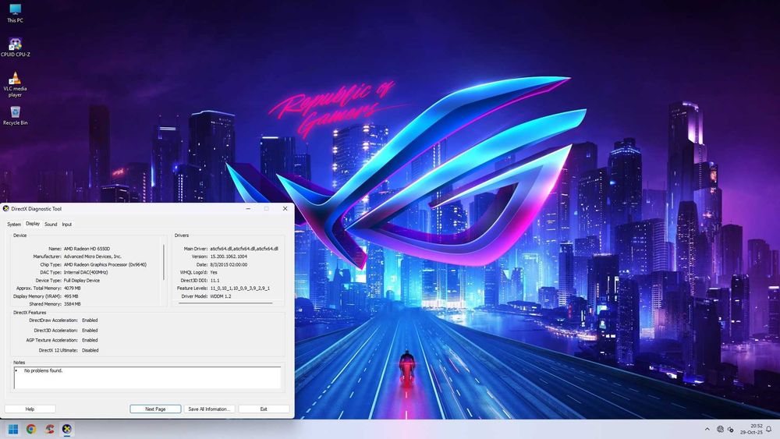Click chip type AMD Radeon Graphics Processor (0x9640)

105,264
